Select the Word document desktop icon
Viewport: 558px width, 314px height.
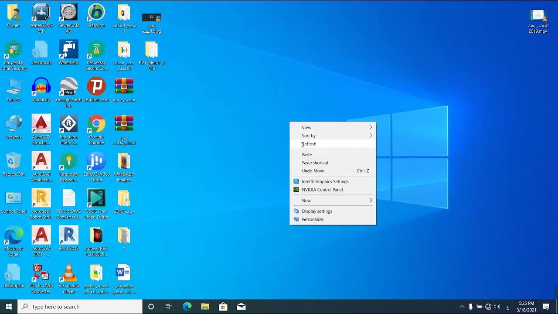click(x=124, y=279)
